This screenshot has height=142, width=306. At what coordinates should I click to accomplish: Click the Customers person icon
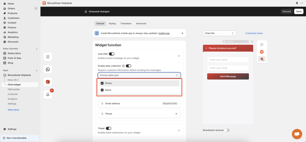pos(5,18)
